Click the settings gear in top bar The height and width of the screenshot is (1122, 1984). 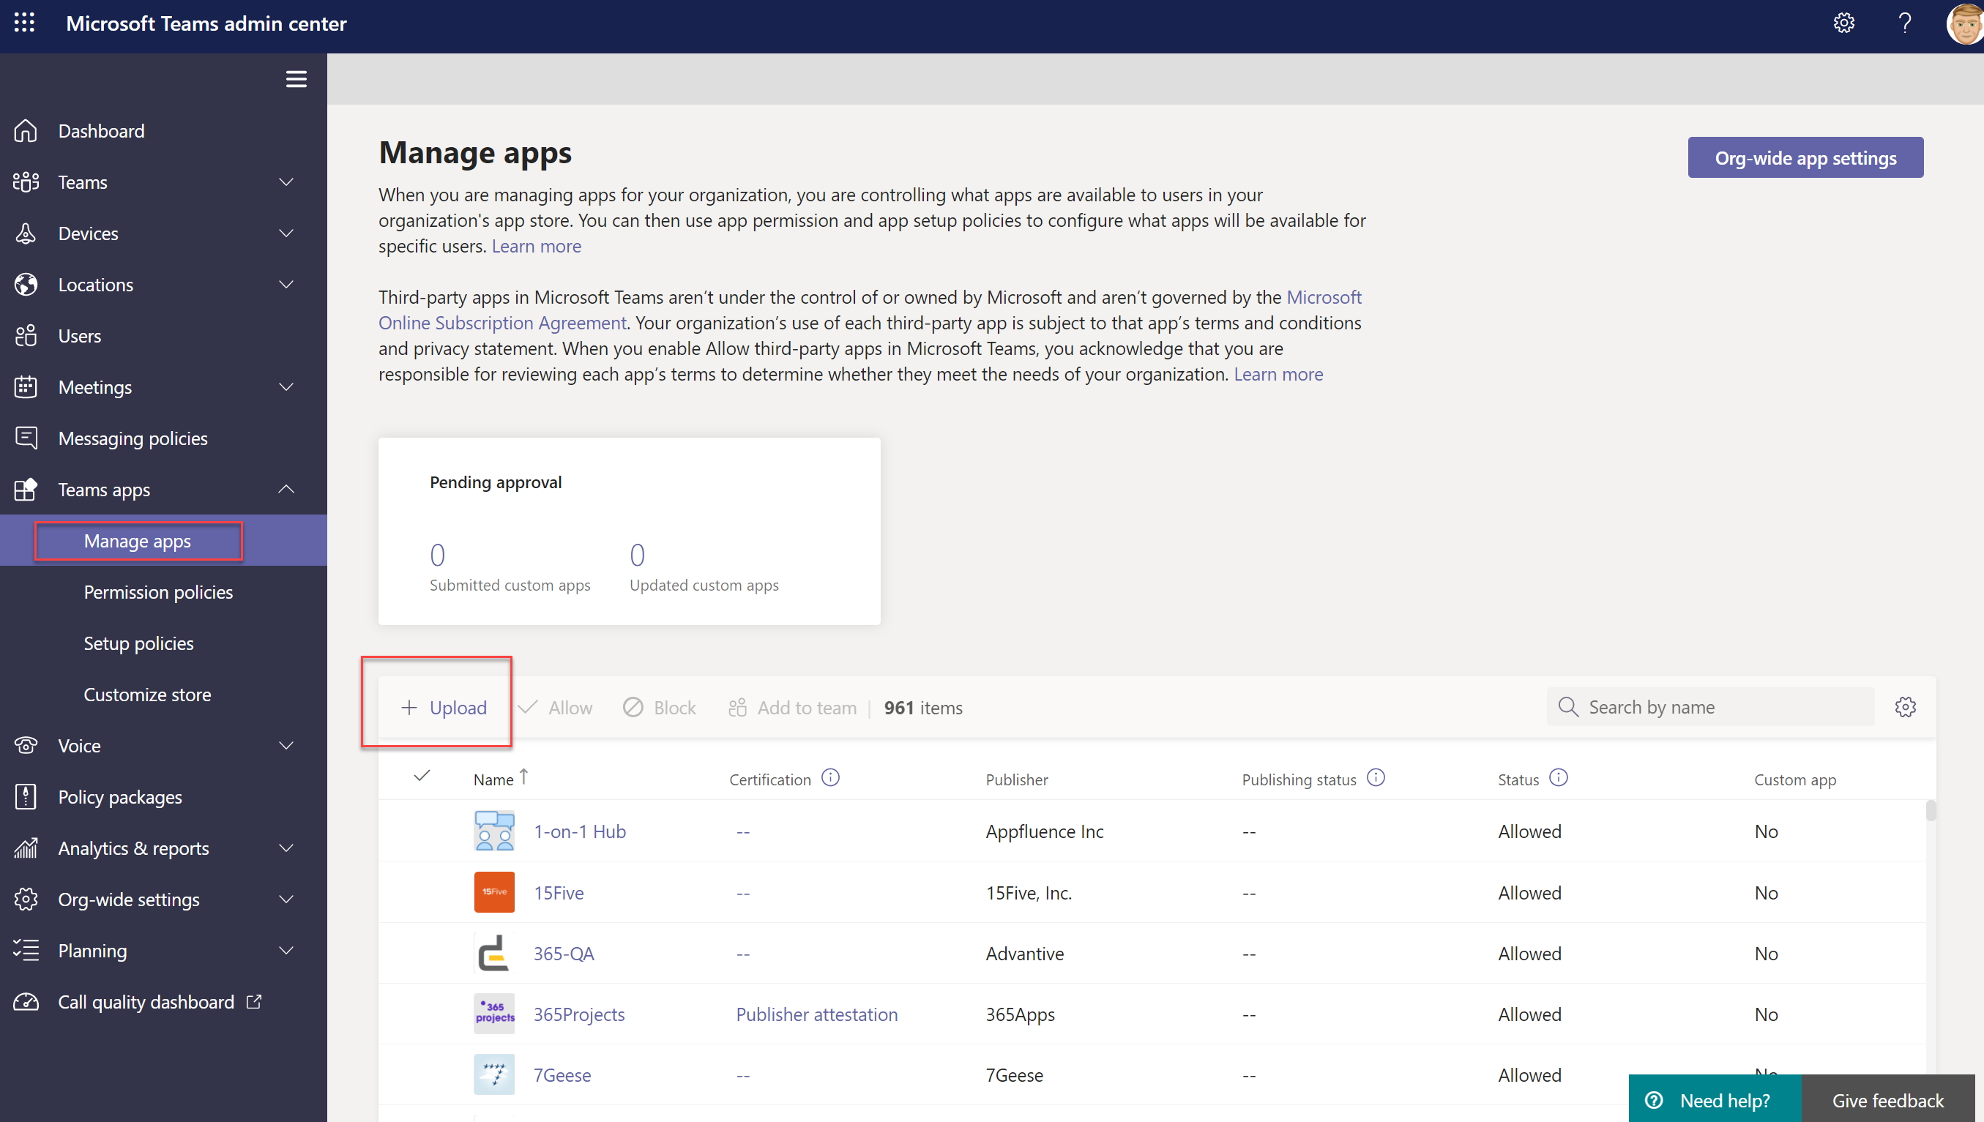click(x=1843, y=23)
